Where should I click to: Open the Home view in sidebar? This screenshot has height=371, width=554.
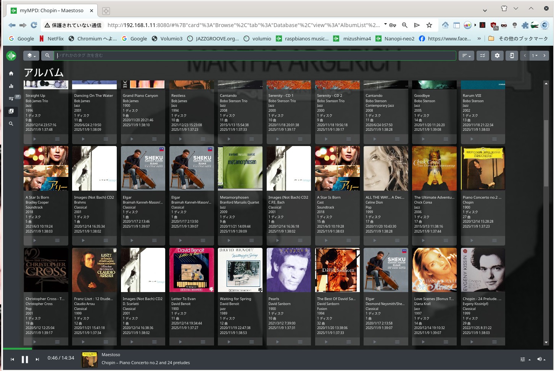[x=11, y=73]
